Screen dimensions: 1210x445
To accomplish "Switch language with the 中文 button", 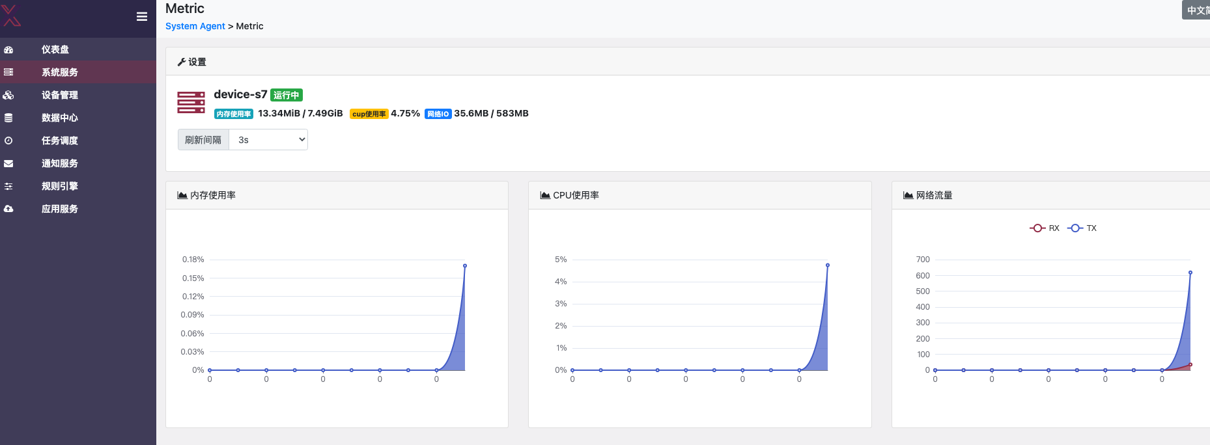I will point(1196,10).
